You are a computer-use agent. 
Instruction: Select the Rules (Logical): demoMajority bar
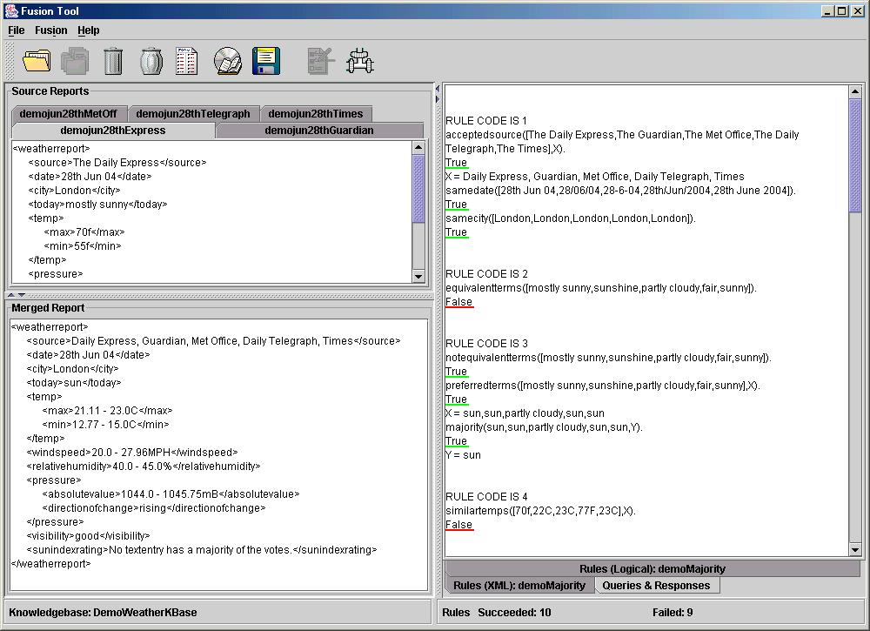pyautogui.click(x=653, y=568)
